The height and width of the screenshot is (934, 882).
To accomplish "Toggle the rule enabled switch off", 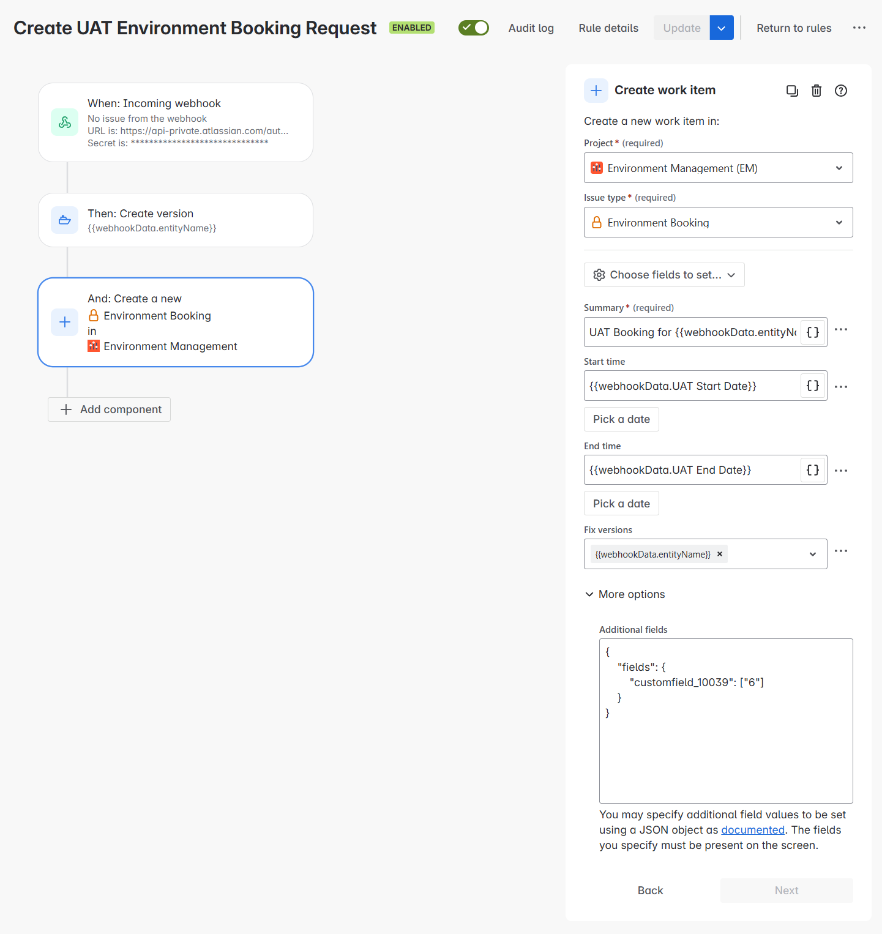I will [474, 28].
